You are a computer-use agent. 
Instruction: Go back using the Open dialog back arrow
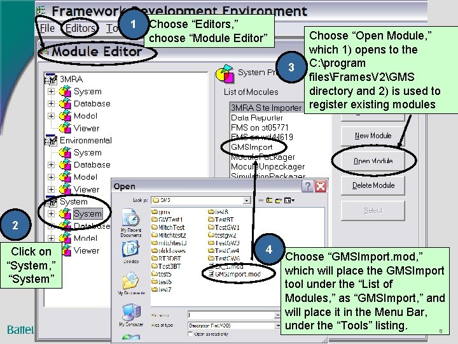261,201
